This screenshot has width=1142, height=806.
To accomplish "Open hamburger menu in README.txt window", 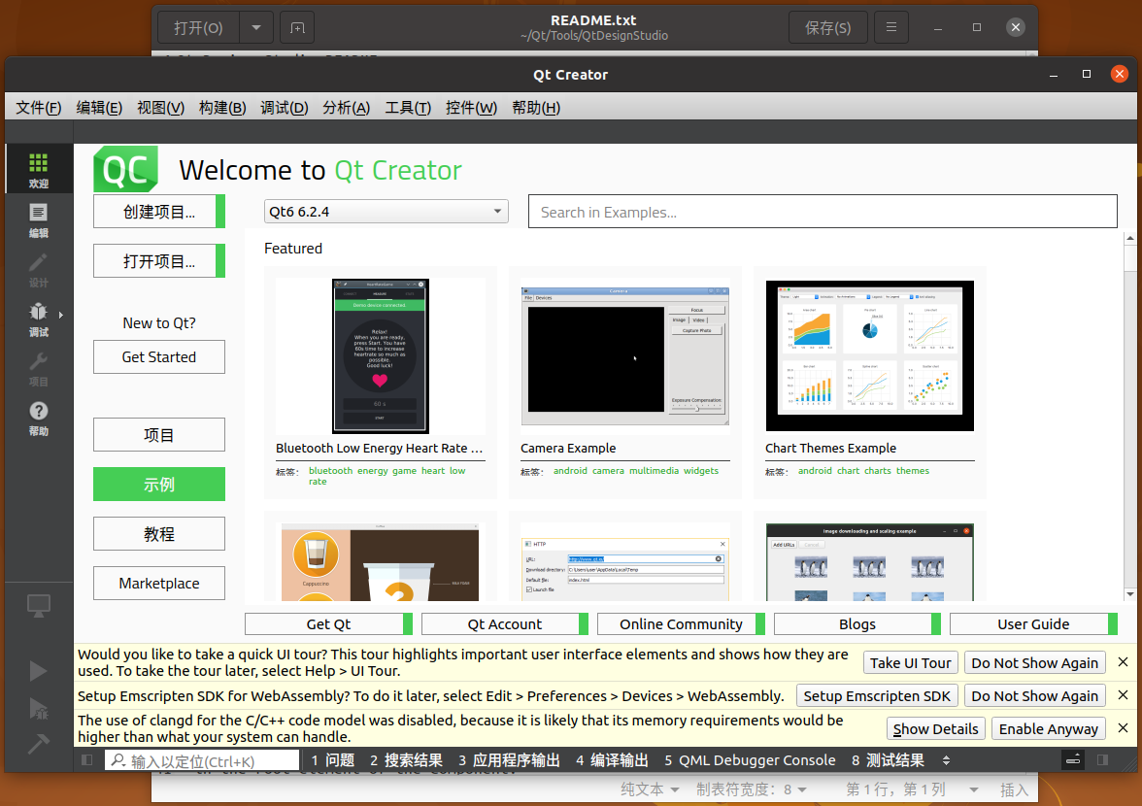I will (890, 27).
